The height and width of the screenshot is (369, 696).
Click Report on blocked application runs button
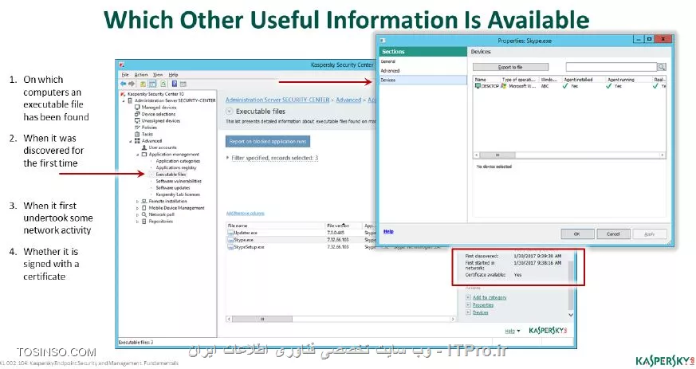(x=268, y=142)
